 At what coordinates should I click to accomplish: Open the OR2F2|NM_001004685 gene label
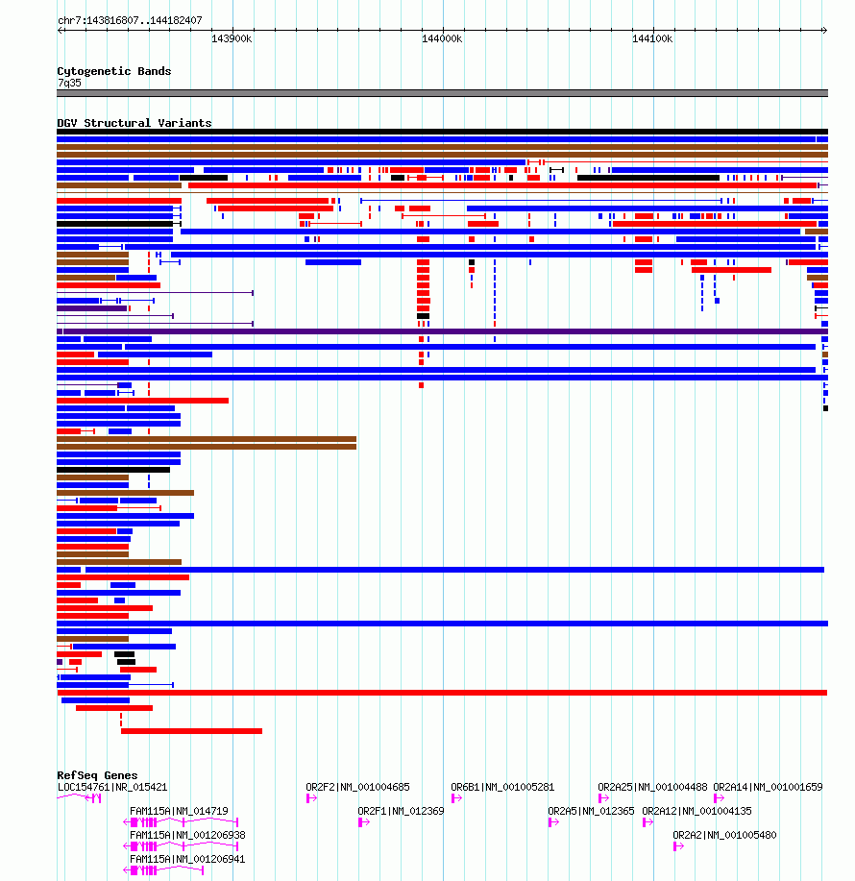[357, 787]
